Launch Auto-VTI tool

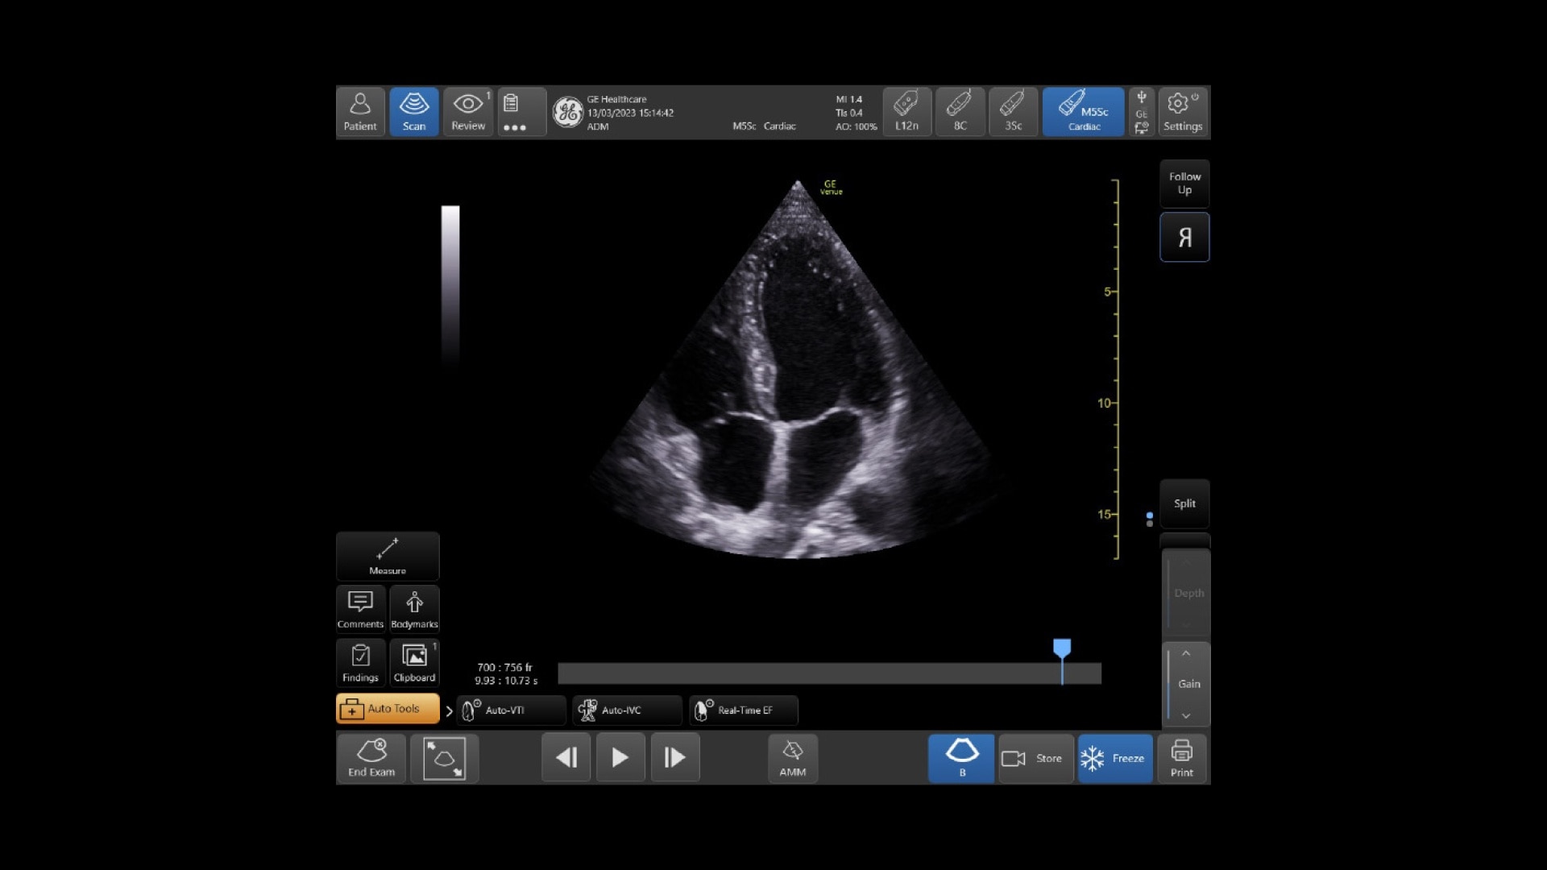pyautogui.click(x=511, y=710)
